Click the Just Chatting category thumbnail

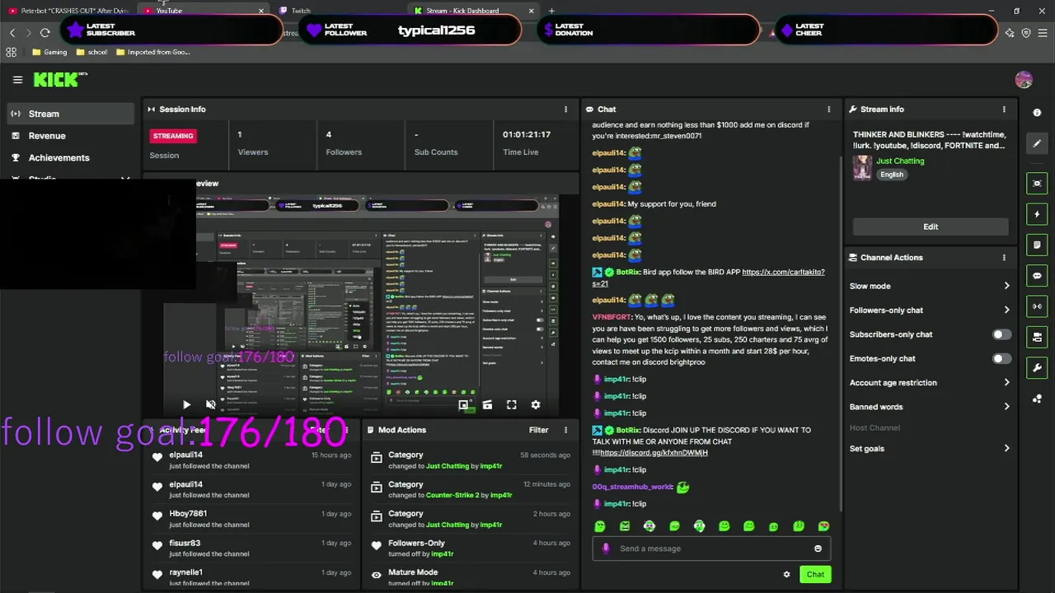(862, 167)
